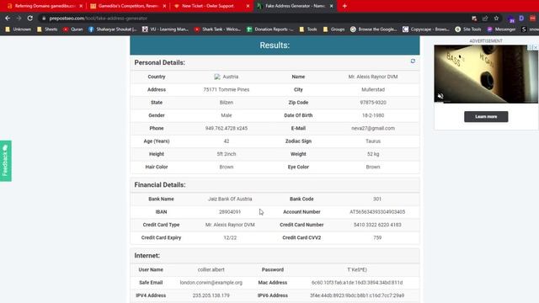Open the Quran bookmark
This screenshot has width=539, height=303.
[x=73, y=29]
